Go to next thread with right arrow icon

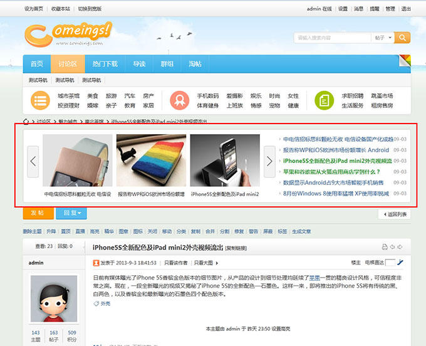[400, 247]
